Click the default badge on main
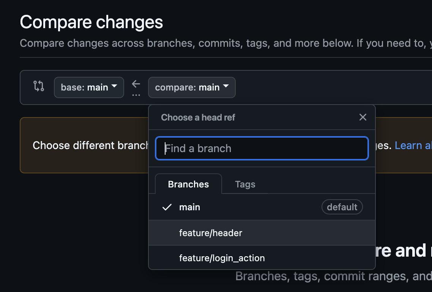Screen dimensions: 432x292 coord(342,207)
